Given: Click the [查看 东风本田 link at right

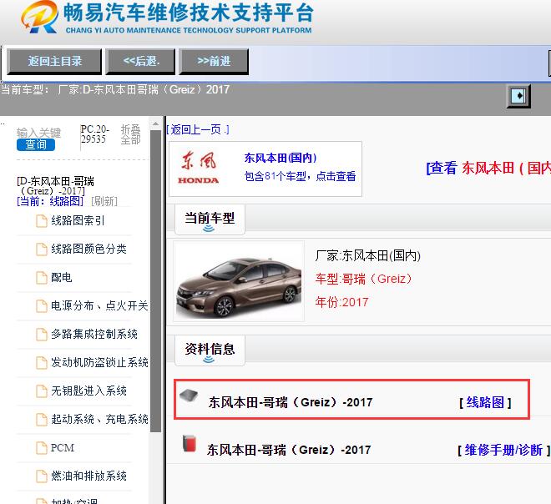Looking at the screenshot, I should point(488,168).
